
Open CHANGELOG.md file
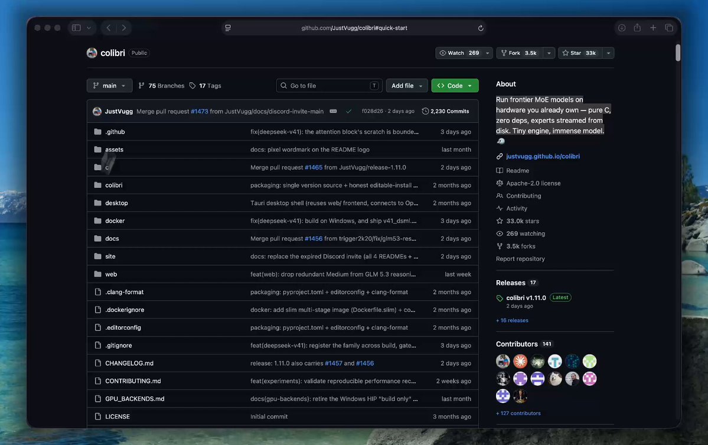click(x=129, y=363)
